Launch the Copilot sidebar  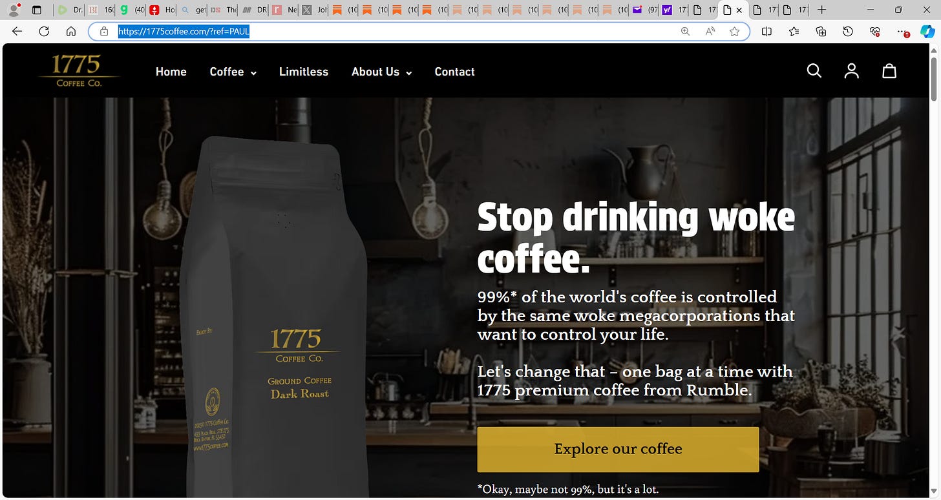point(928,31)
